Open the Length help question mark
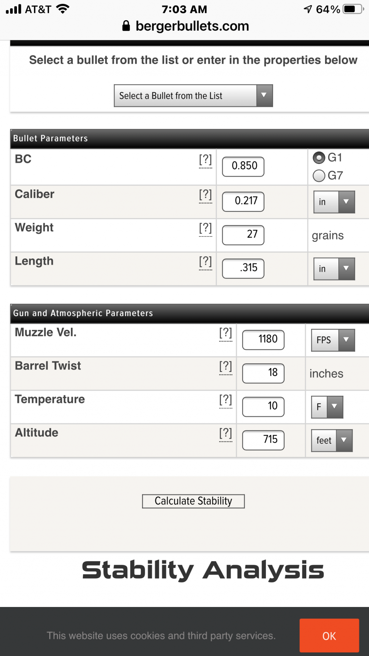Viewport: 369px width, 656px height. coord(205,262)
